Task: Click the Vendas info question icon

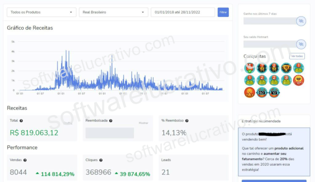Action: click(x=25, y=160)
